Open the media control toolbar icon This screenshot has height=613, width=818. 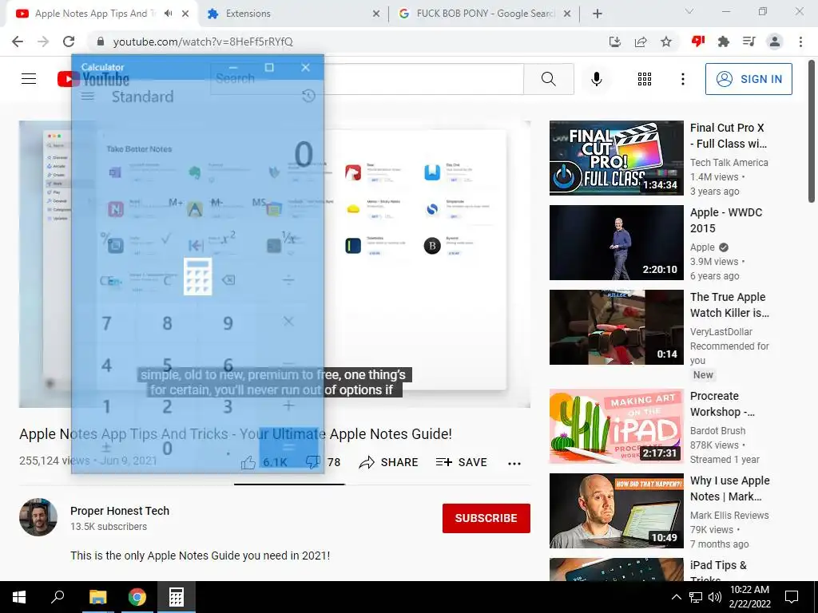click(x=749, y=42)
